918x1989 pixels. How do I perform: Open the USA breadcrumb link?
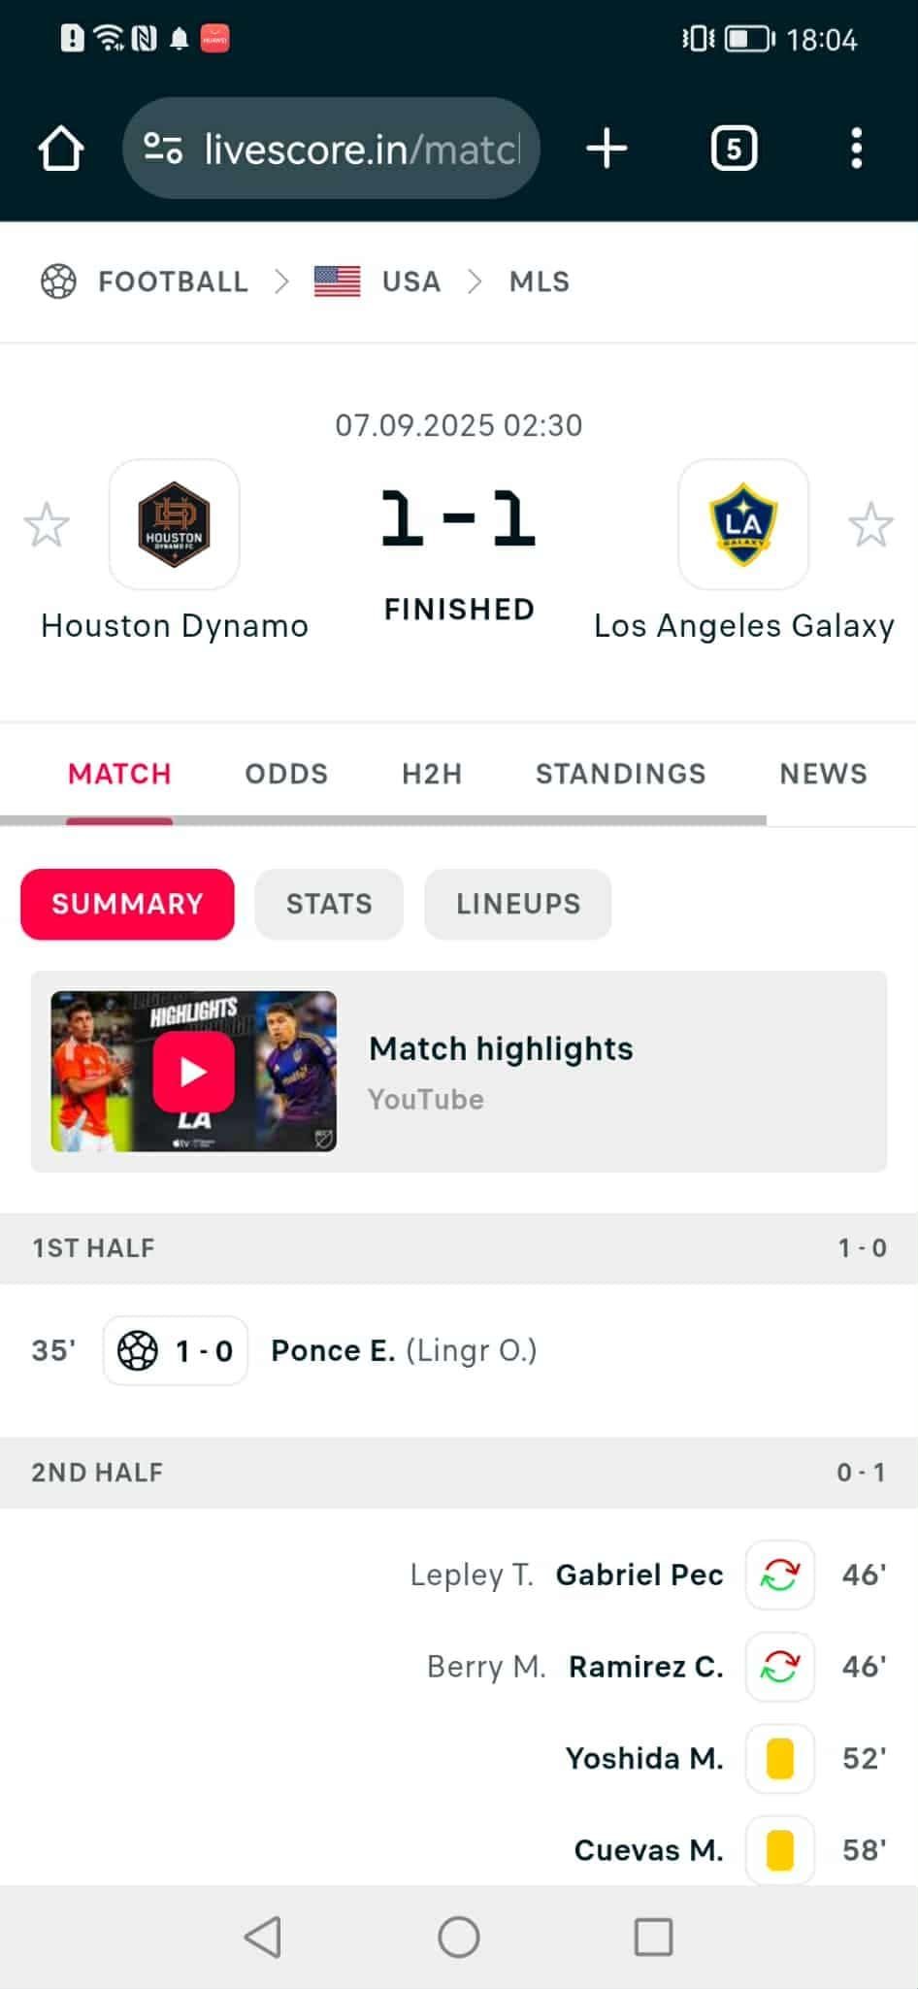pyautogui.click(x=410, y=282)
